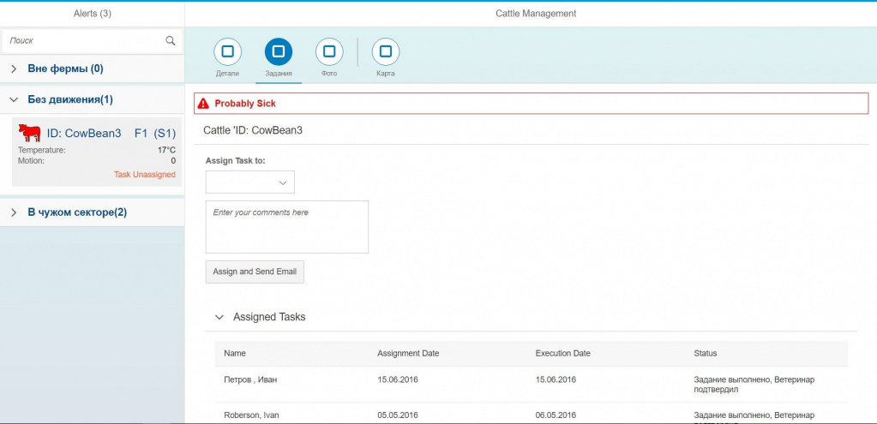Select the ID: CowBean3 alert item

click(x=96, y=152)
